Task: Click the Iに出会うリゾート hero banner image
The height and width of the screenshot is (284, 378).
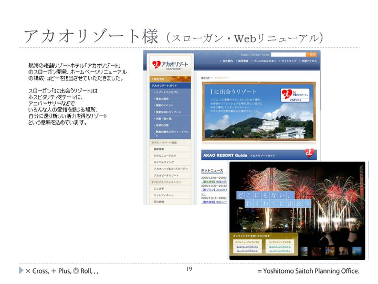Action: [x=259, y=111]
